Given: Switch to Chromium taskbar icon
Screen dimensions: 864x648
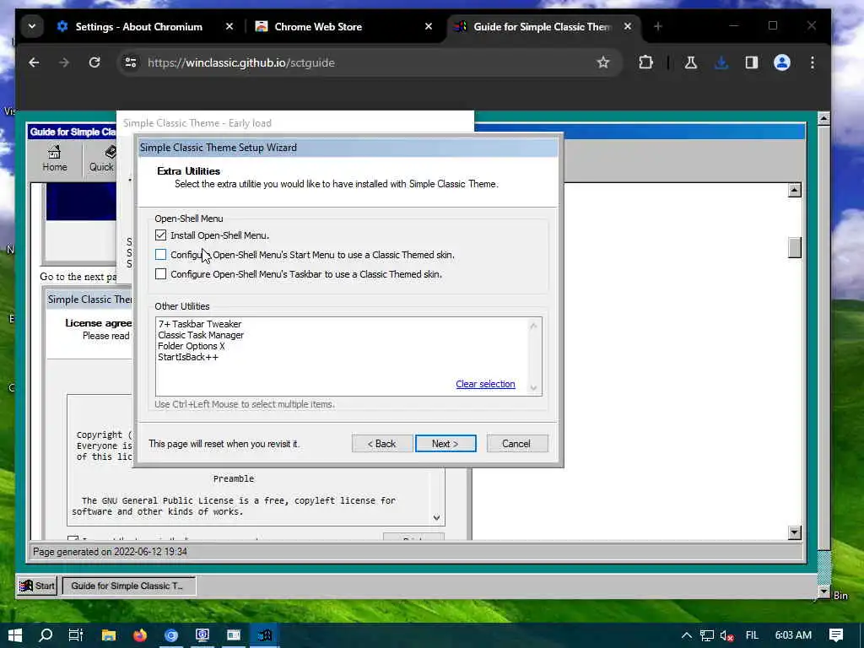Looking at the screenshot, I should click(x=171, y=635).
